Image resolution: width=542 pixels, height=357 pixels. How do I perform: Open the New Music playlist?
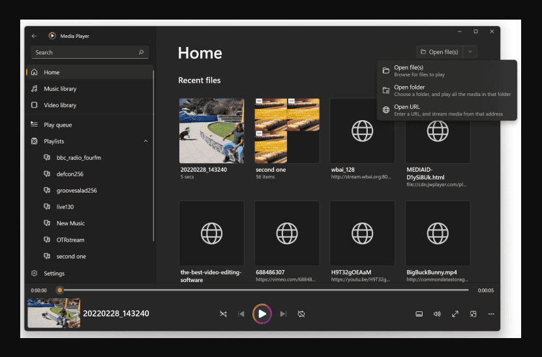point(90,223)
